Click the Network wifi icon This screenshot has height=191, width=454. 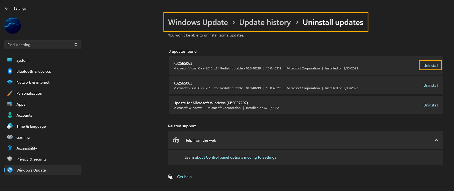(10, 82)
